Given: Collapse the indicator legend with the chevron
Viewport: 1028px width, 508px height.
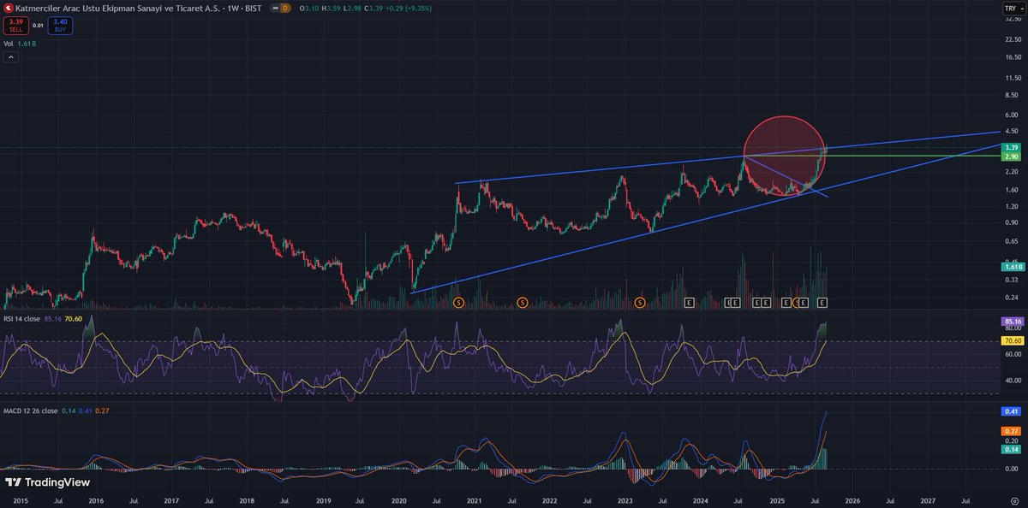Looking at the screenshot, I should pyautogui.click(x=11, y=57).
